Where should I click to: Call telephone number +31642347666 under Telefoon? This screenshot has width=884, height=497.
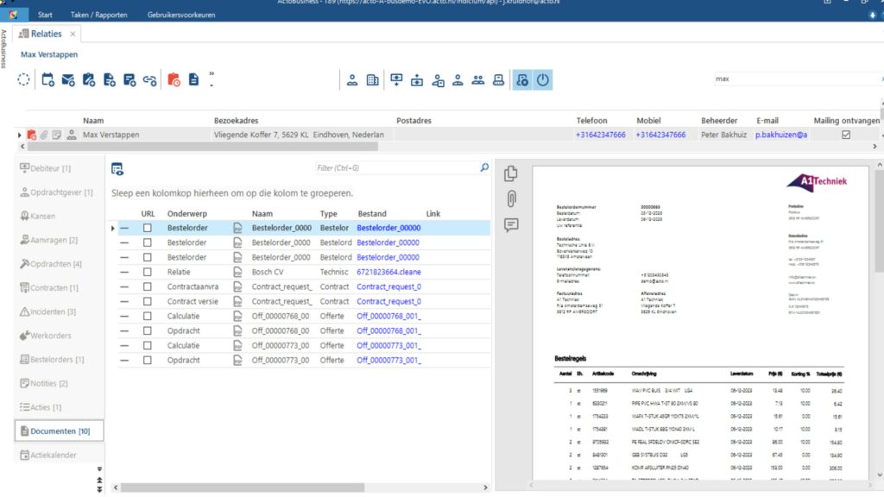(x=601, y=135)
